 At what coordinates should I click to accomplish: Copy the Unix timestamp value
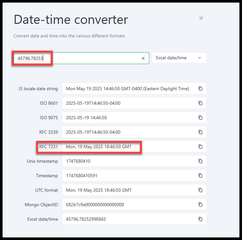pos(200,161)
